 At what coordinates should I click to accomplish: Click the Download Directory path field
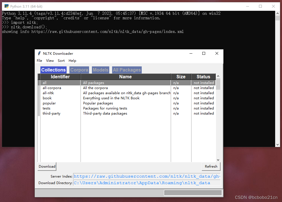coord(147,183)
